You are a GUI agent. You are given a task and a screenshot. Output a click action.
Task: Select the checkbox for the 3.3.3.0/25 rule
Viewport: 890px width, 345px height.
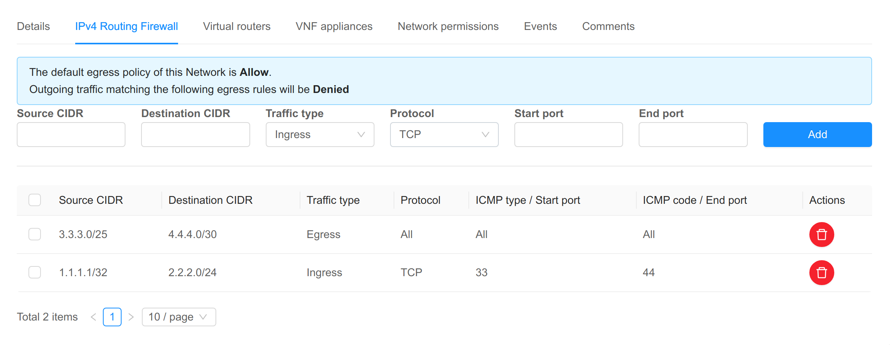pyautogui.click(x=35, y=234)
